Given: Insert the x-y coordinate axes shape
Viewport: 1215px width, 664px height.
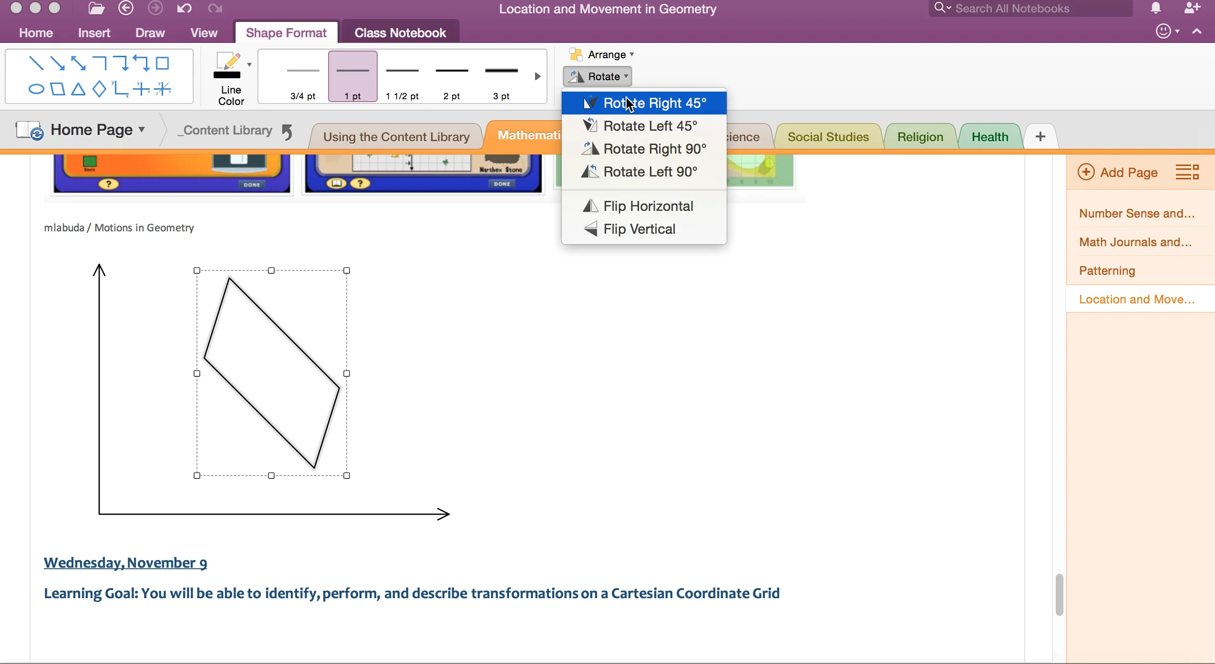Looking at the screenshot, I should point(121,89).
